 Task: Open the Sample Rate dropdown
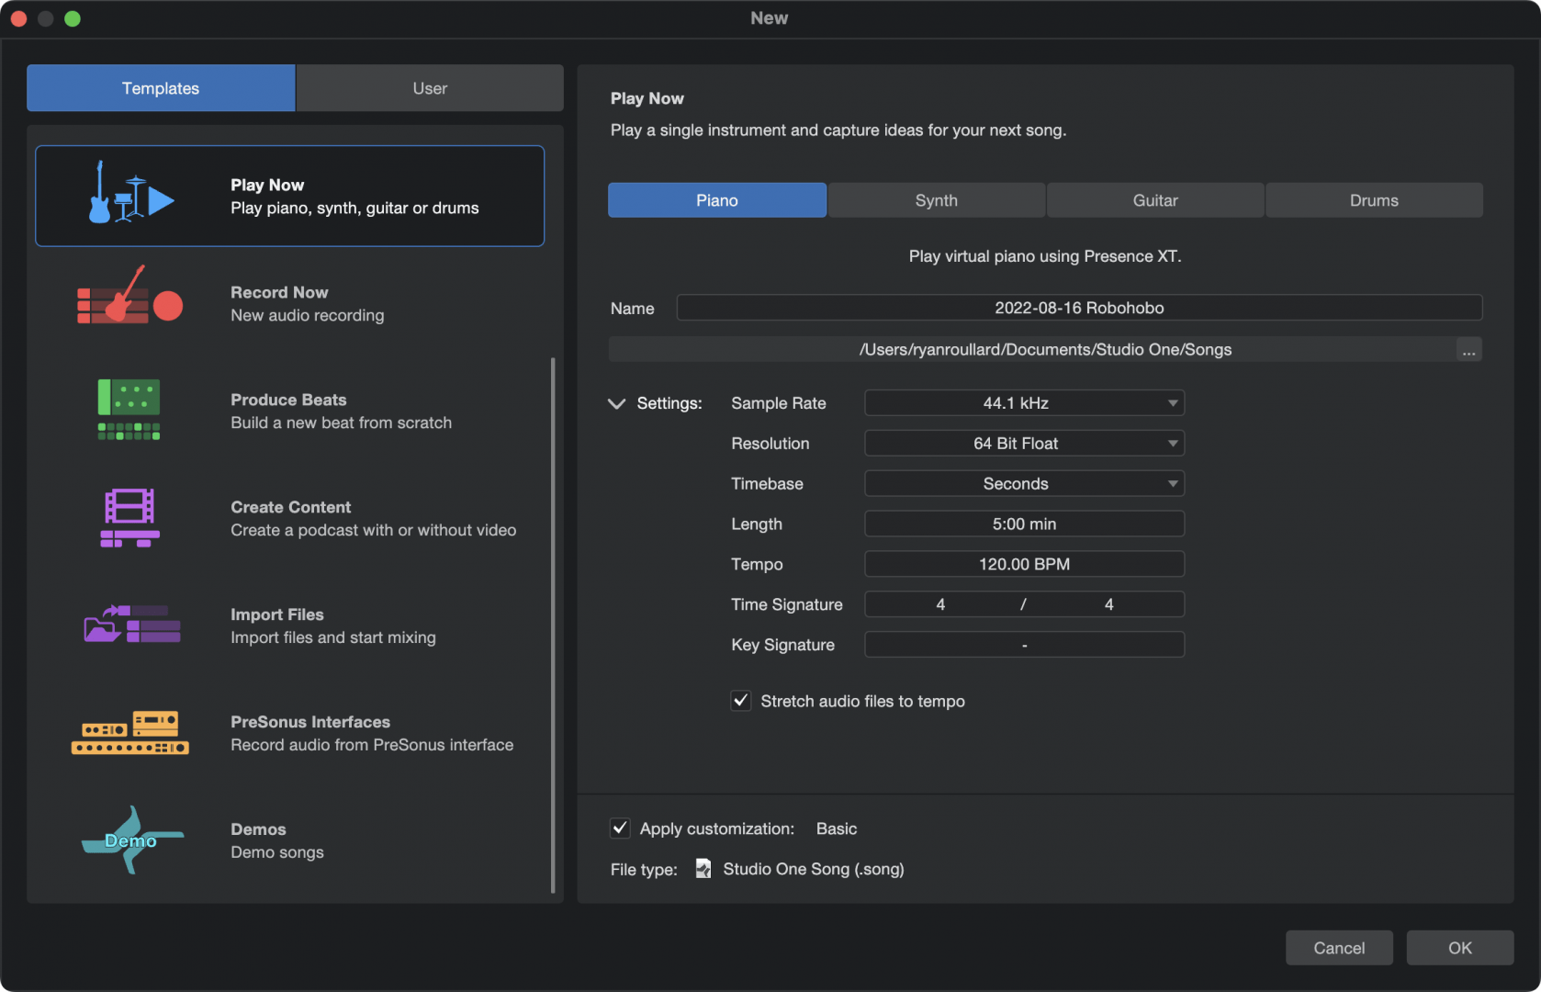(1024, 403)
